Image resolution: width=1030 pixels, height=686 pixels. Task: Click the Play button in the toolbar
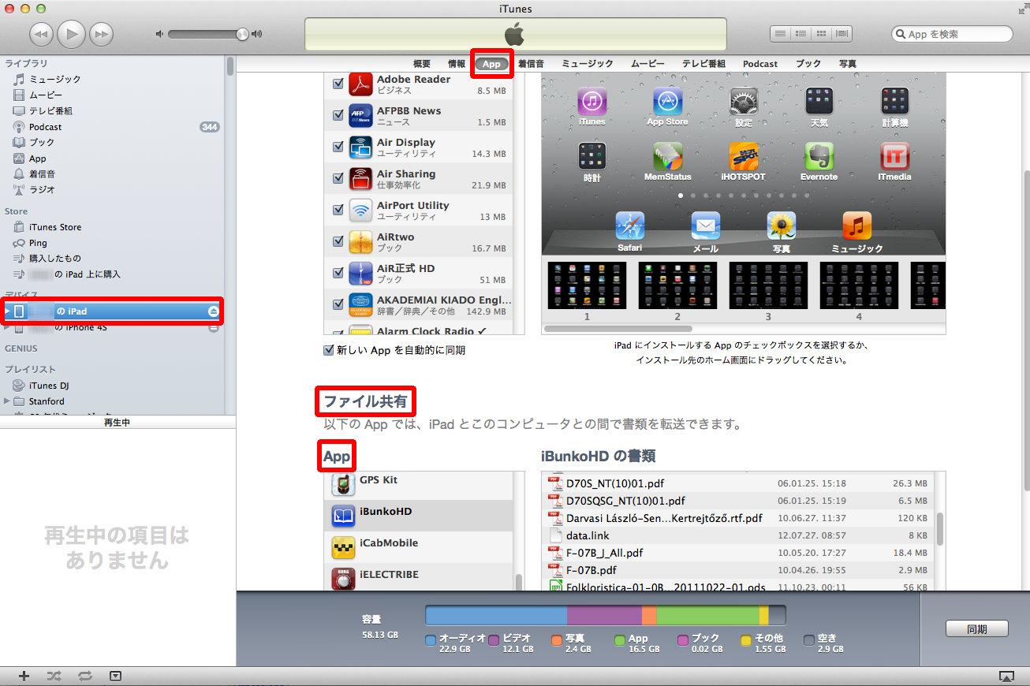tap(71, 33)
